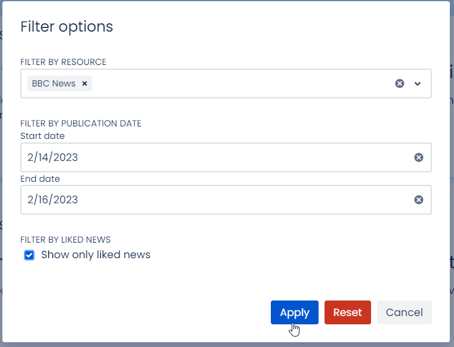
Task: Click the 'End date' field label
Action: coord(40,179)
